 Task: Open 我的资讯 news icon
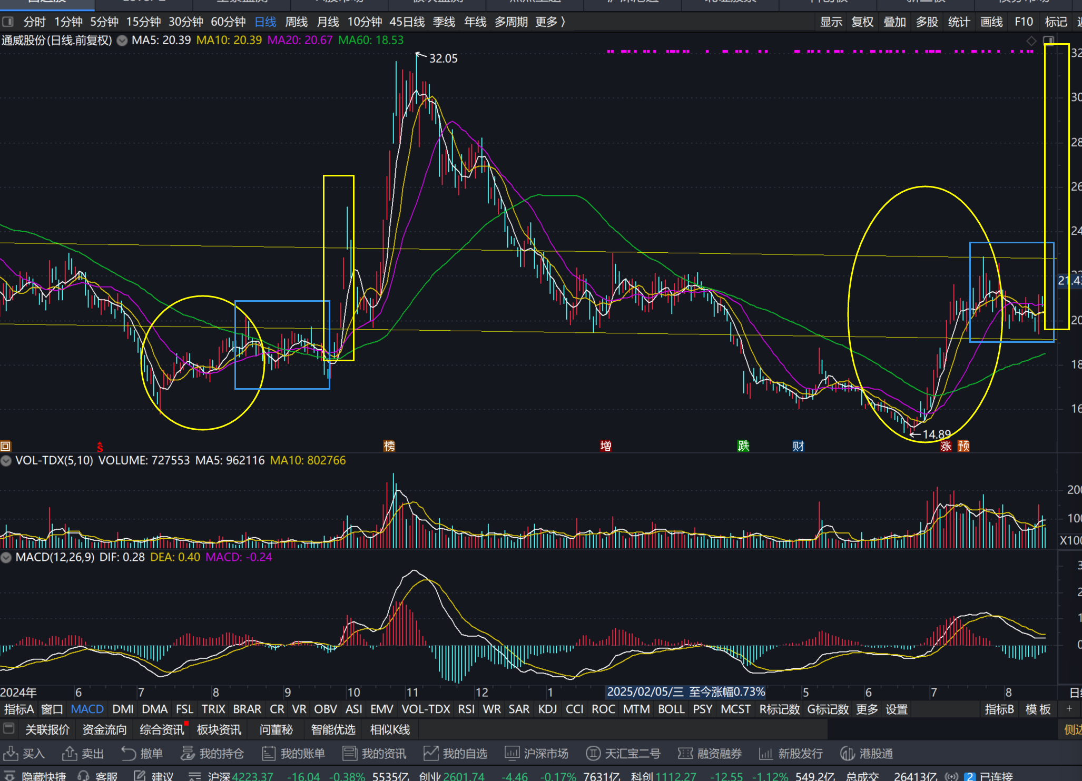350,753
